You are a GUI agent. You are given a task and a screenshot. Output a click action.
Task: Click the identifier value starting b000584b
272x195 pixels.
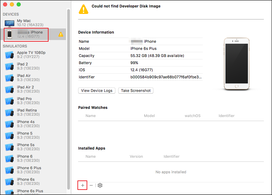click(x=166, y=77)
